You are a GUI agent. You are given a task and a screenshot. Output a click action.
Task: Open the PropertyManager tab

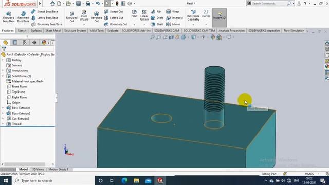[15, 42]
